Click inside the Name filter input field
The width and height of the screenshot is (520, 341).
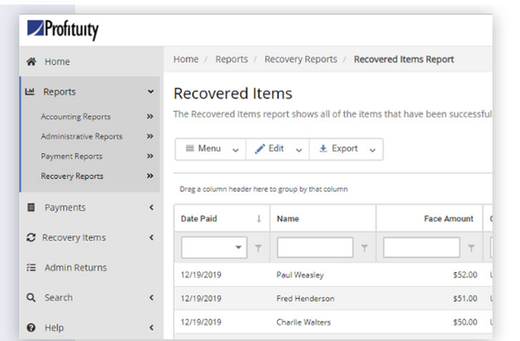tap(315, 247)
